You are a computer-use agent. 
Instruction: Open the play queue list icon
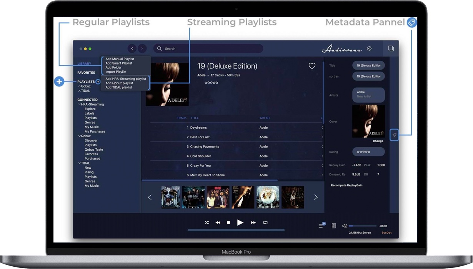pyautogui.click(x=321, y=226)
